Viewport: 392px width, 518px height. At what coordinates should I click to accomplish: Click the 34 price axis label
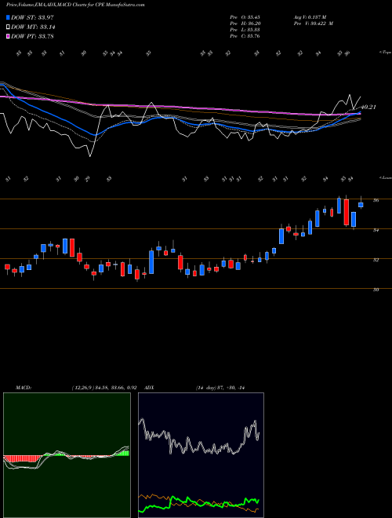[376, 230]
